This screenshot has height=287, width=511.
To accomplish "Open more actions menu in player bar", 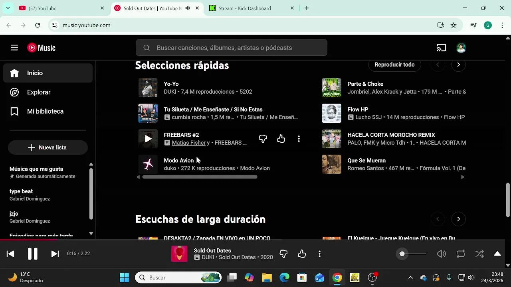I will pyautogui.click(x=319, y=254).
